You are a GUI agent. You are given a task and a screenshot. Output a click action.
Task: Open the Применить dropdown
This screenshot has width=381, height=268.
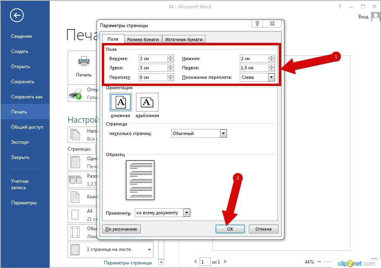tap(187, 213)
